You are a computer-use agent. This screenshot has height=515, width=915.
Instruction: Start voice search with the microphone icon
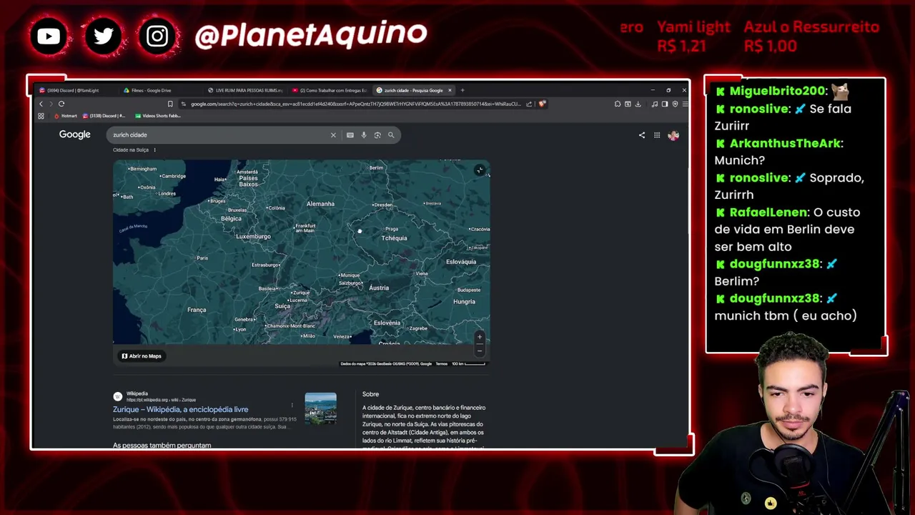[x=364, y=134]
